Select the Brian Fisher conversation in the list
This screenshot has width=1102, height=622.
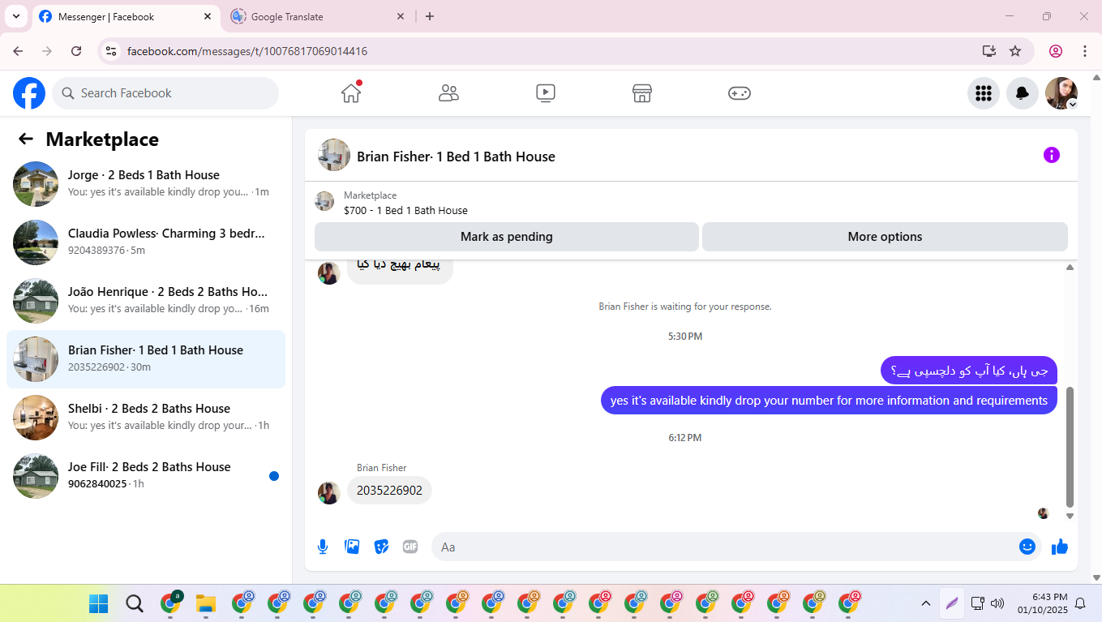[146, 359]
